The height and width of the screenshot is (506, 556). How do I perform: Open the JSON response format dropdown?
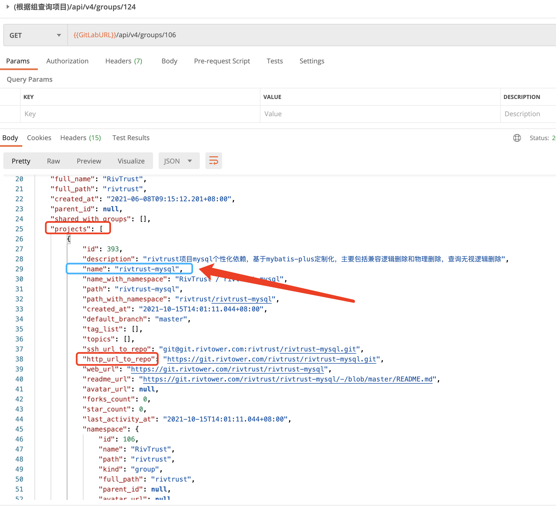(x=179, y=161)
